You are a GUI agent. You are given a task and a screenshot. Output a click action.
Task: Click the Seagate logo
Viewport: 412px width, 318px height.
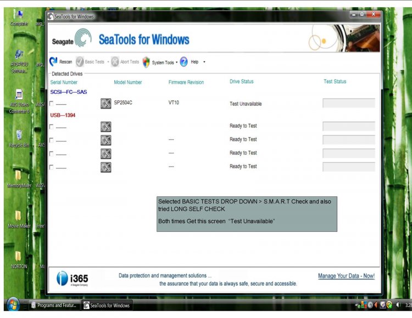[x=72, y=38]
